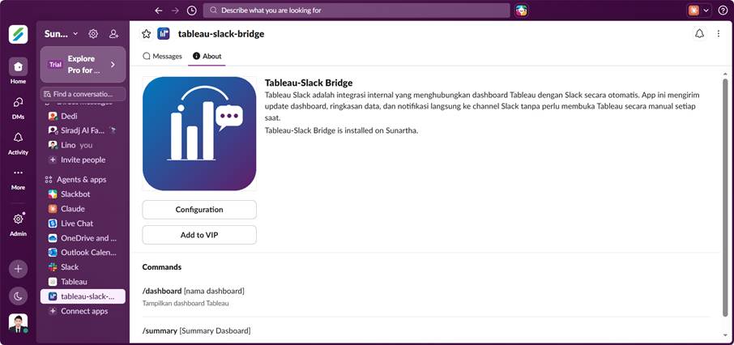
Task: Click the top search bar
Action: (356, 11)
